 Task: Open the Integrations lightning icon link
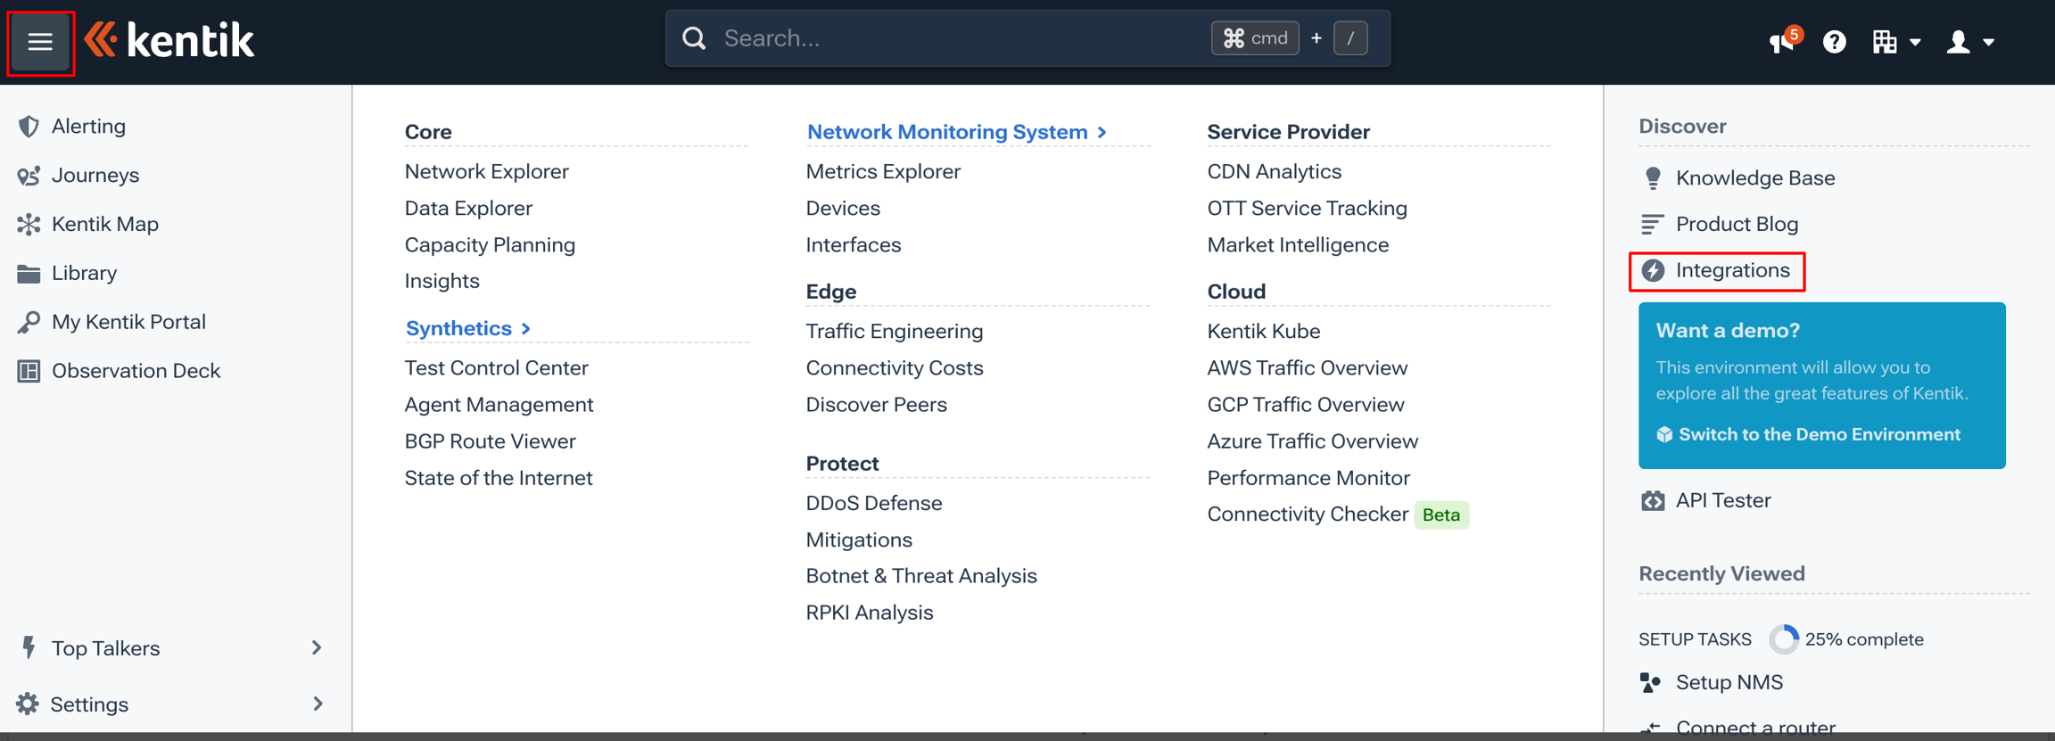coord(1715,270)
